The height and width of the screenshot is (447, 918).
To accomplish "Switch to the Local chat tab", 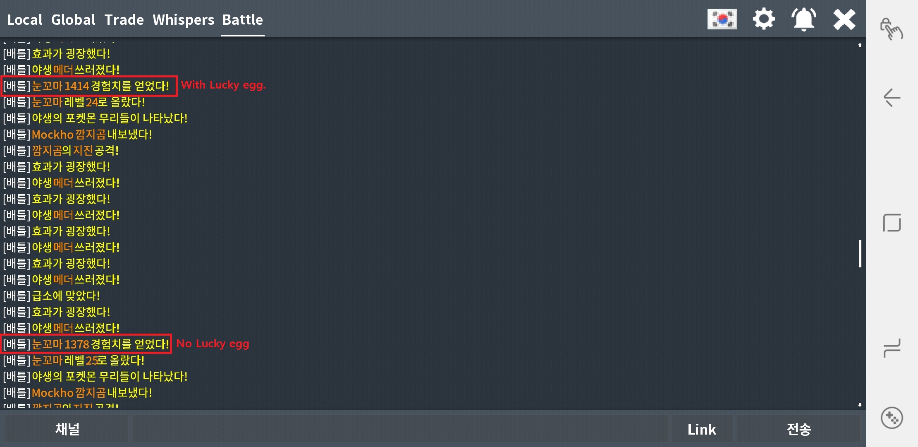I will pos(24,20).
